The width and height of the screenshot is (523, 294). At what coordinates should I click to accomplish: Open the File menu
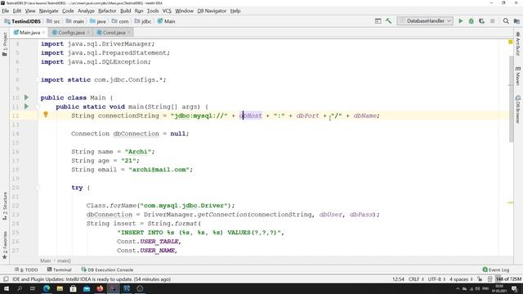6,11
